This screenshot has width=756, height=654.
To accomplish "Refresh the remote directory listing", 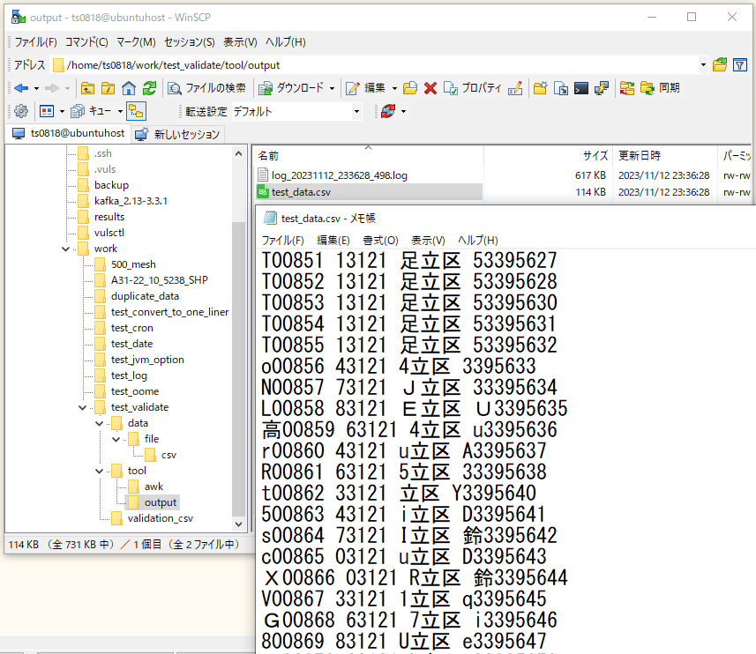I will [x=148, y=89].
